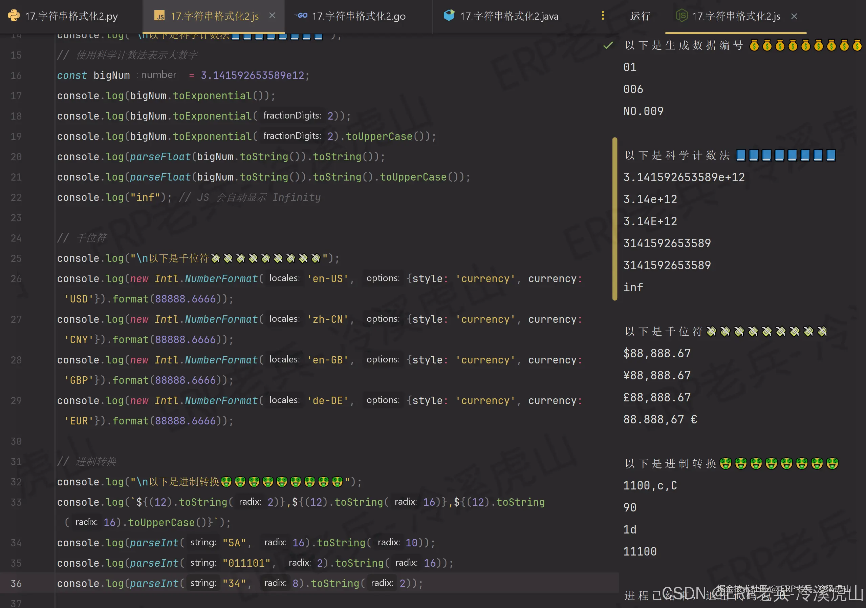The width and height of the screenshot is (866, 608).
Task: Click the green checkmark success icon in run panel
Action: [x=608, y=46]
